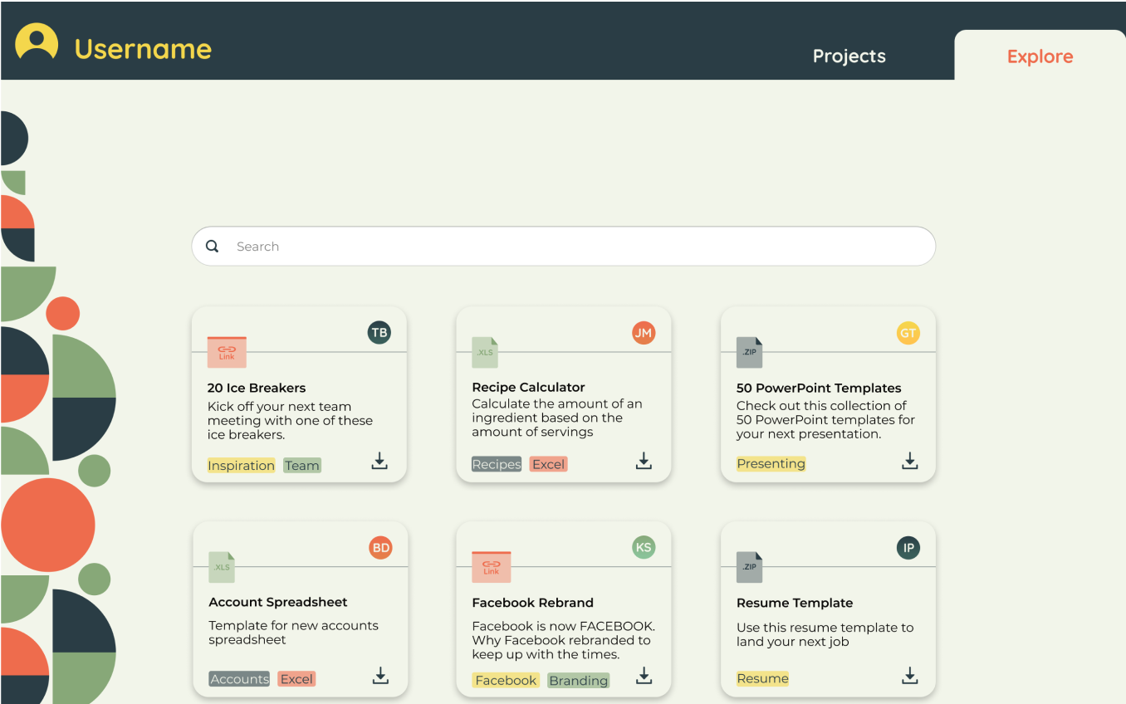The height and width of the screenshot is (704, 1126).
Task: Click the 'Check out this collection' description
Action: (x=825, y=419)
